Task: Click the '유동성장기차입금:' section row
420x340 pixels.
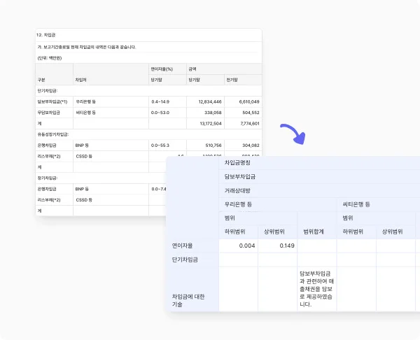Action: [x=53, y=134]
